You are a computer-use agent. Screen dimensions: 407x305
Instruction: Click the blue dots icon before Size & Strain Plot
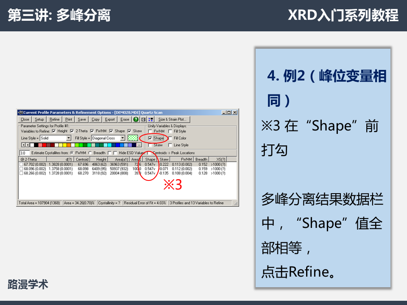coord(151,119)
